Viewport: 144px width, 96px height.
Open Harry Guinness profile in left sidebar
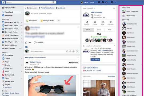9,8
